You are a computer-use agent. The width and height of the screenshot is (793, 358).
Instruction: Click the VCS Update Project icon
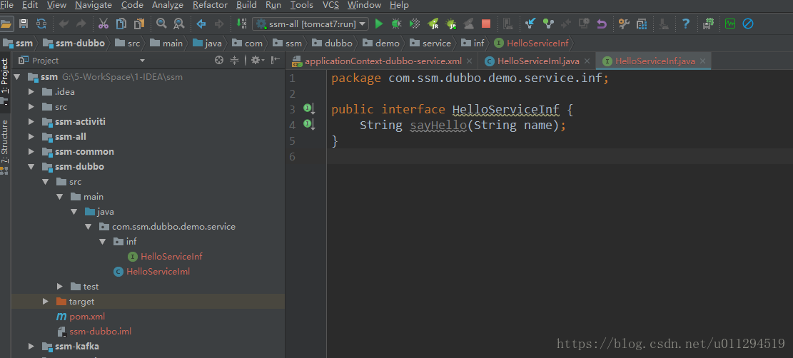530,24
